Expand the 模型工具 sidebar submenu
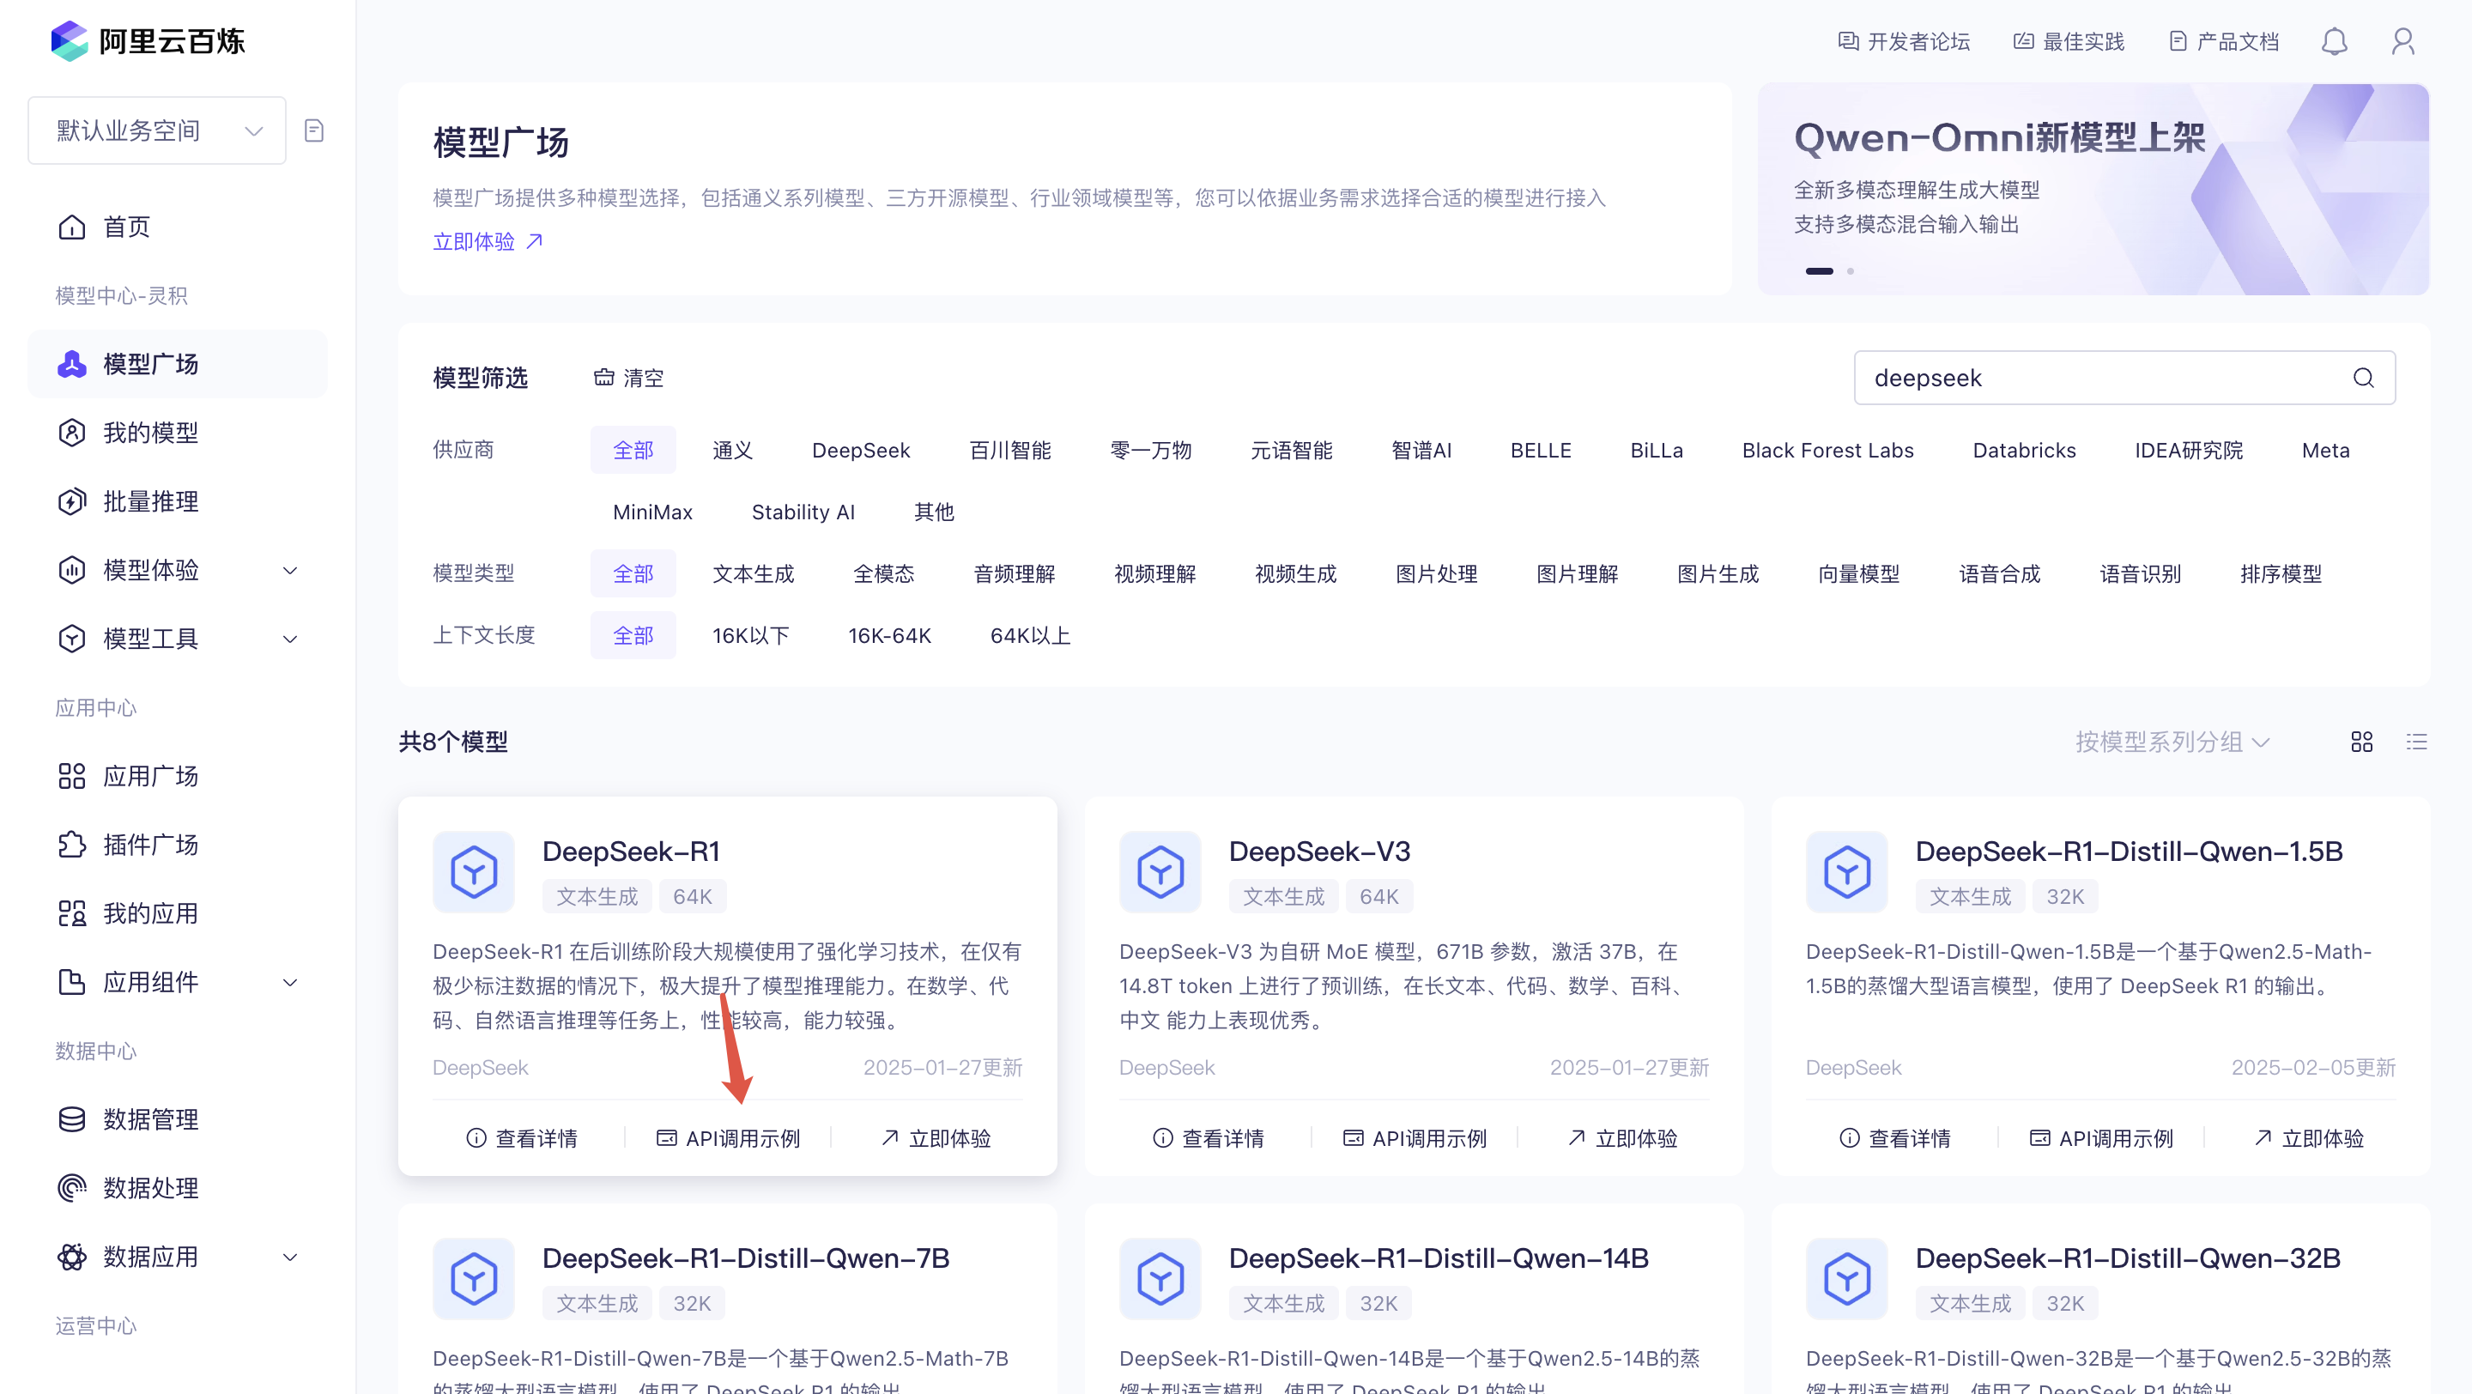This screenshot has height=1394, width=2472. click(x=290, y=639)
